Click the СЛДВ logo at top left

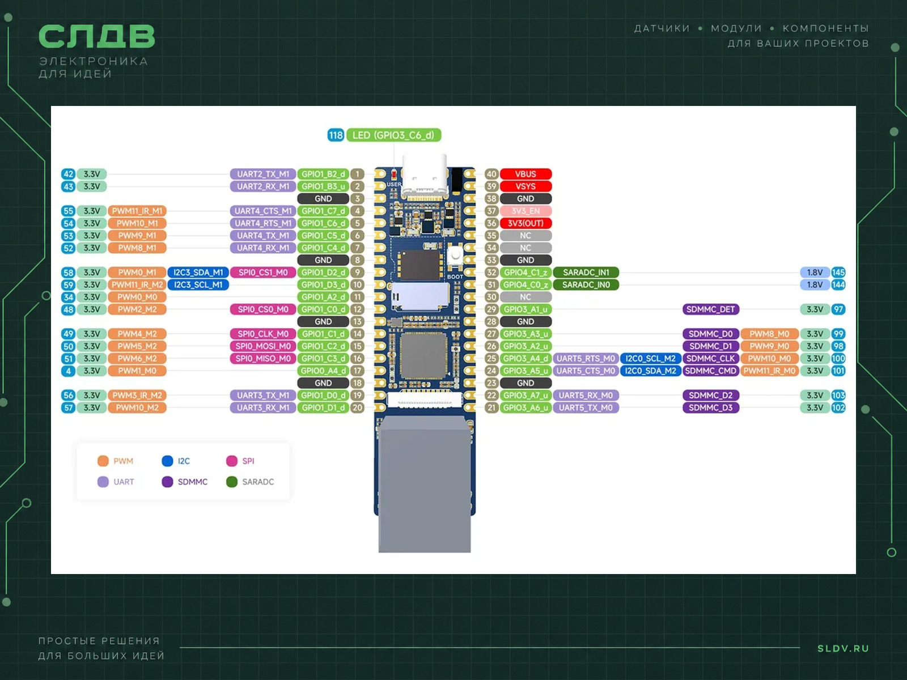tap(96, 36)
